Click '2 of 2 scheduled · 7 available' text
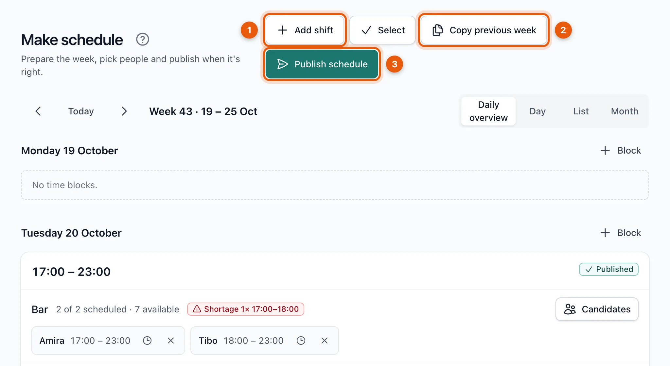The image size is (670, 366). pos(117,309)
